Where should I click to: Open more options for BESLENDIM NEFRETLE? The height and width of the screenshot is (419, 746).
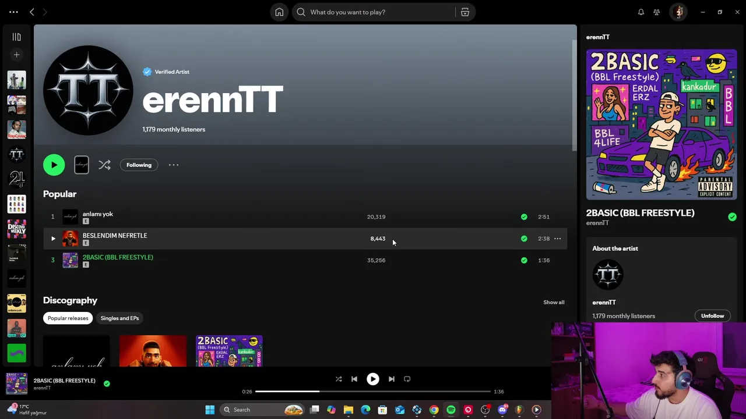tap(558, 239)
